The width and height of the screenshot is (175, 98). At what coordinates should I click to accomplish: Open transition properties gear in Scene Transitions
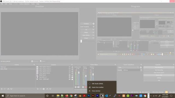(141, 68)
